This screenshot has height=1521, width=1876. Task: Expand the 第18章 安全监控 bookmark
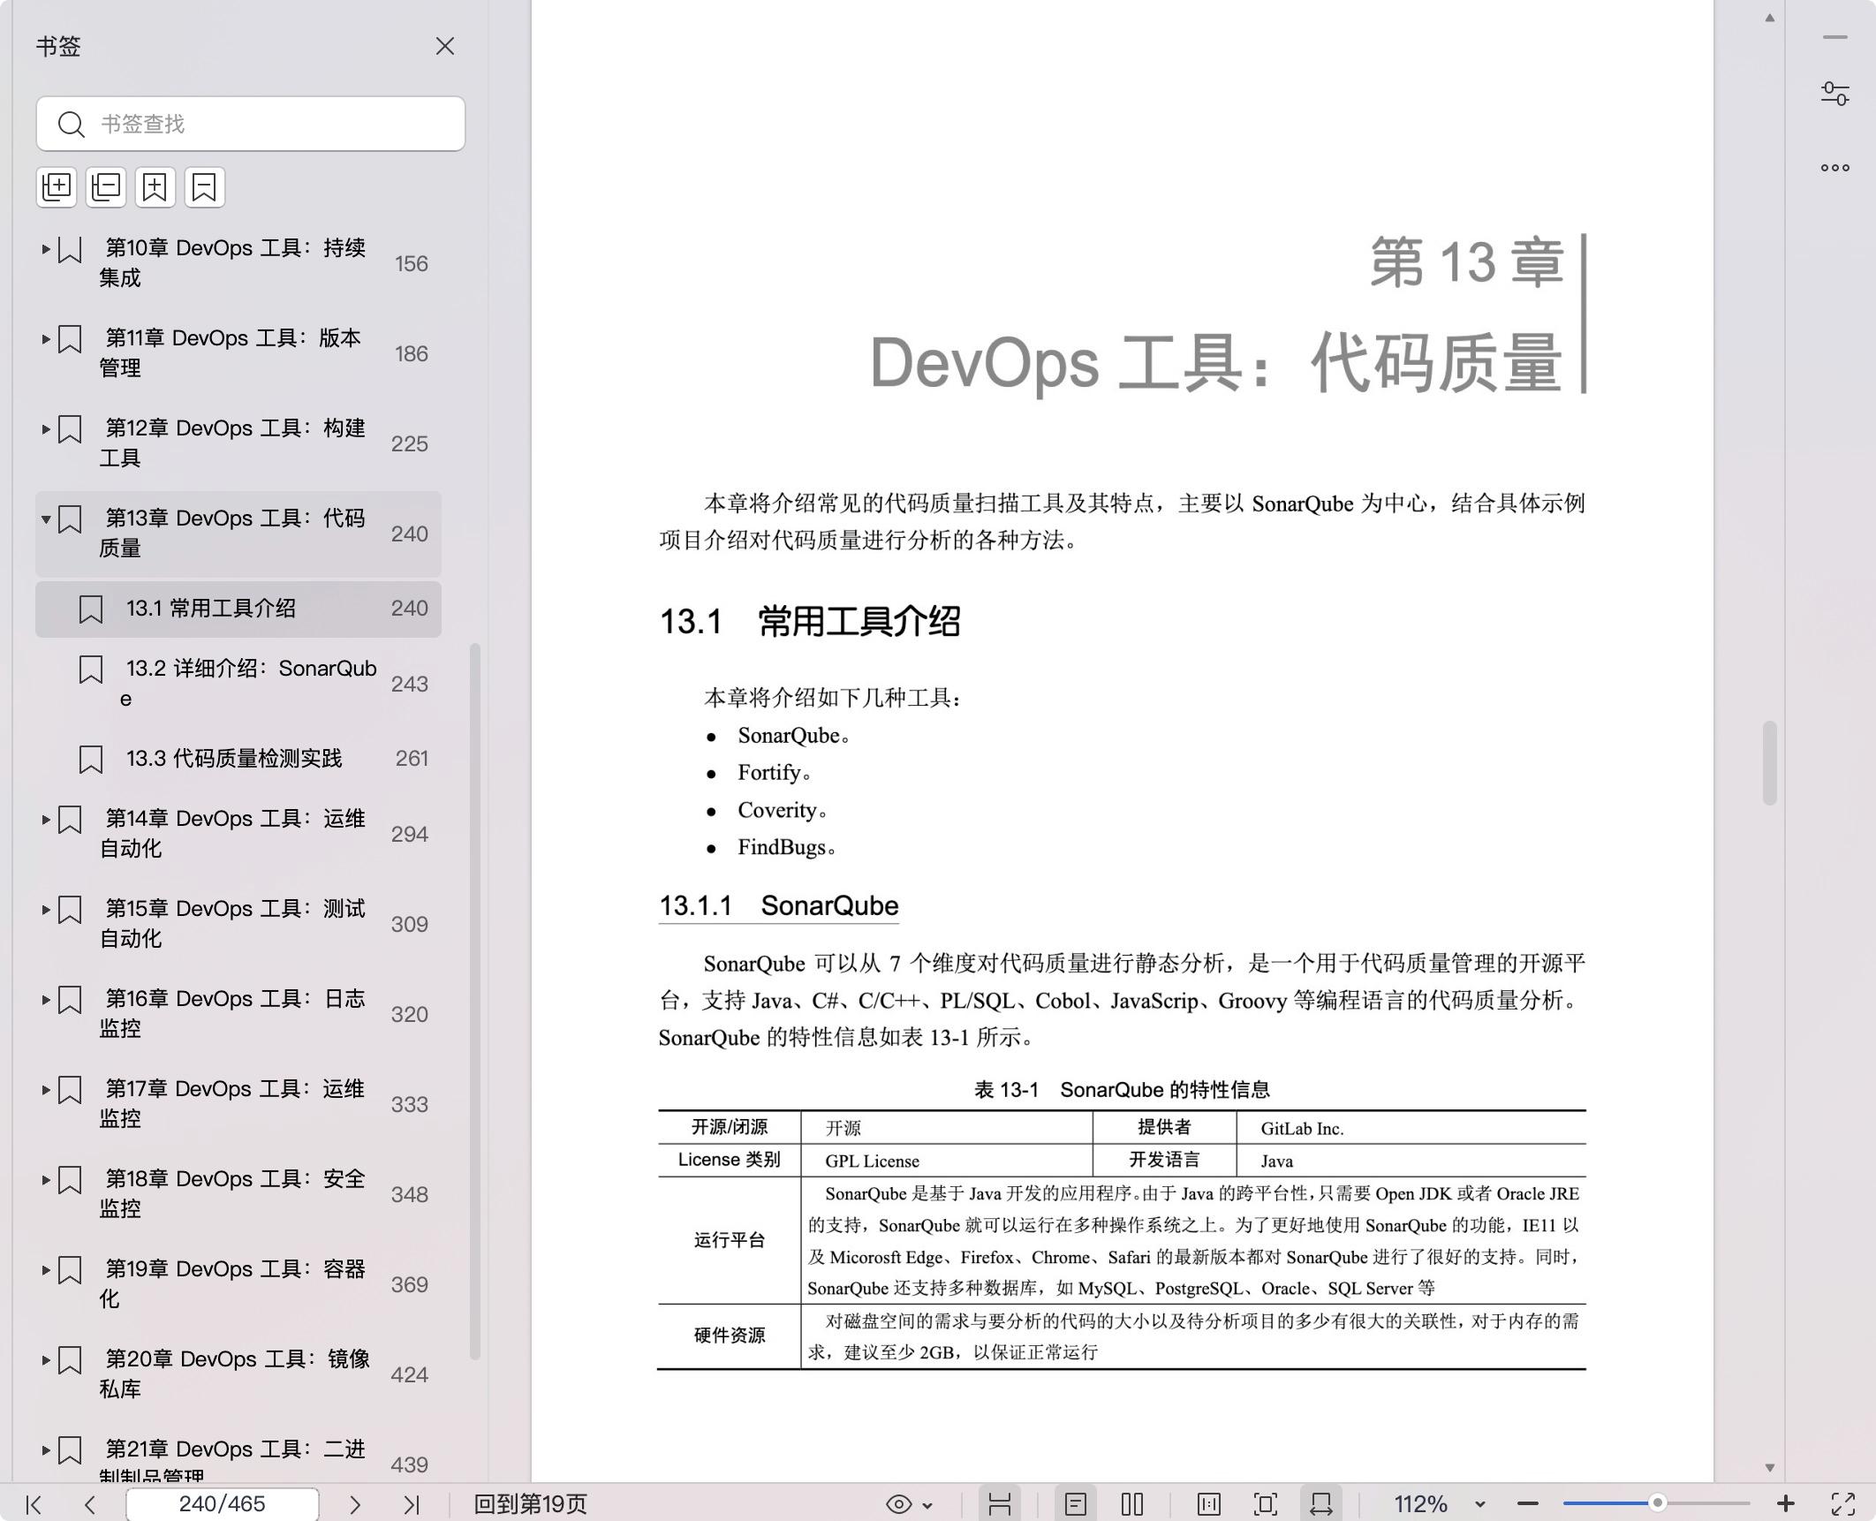pyautogui.click(x=46, y=1180)
